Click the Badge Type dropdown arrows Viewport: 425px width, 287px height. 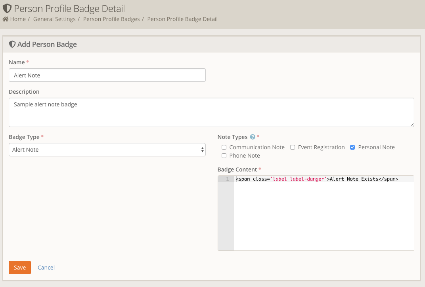pyautogui.click(x=202, y=150)
